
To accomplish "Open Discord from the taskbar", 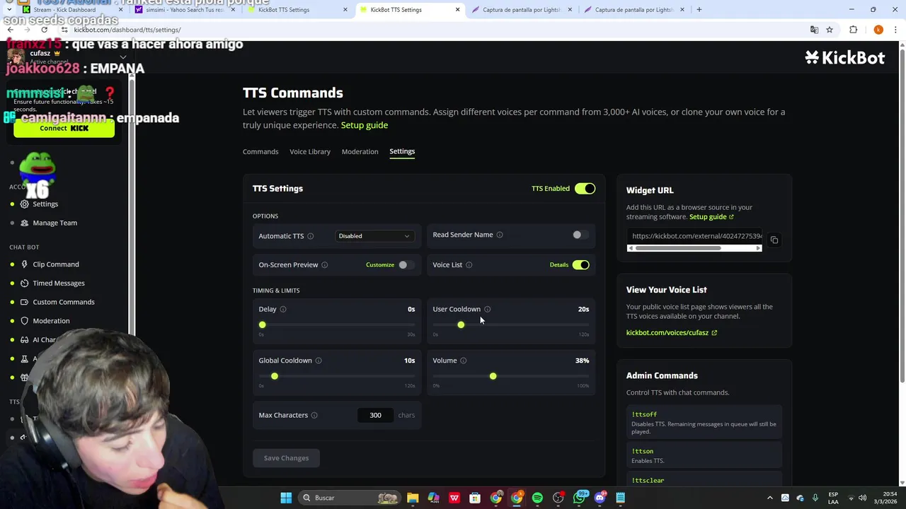I will coord(600,498).
